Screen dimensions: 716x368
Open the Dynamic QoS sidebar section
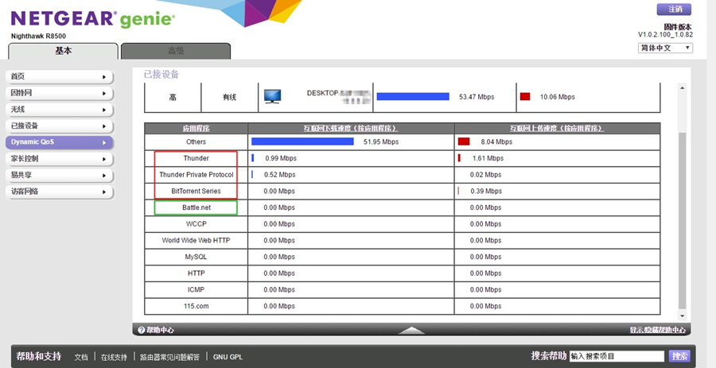[59, 142]
